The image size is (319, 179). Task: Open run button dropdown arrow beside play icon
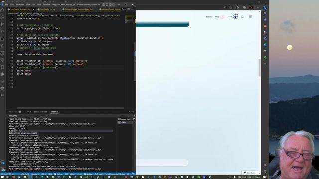125,9
